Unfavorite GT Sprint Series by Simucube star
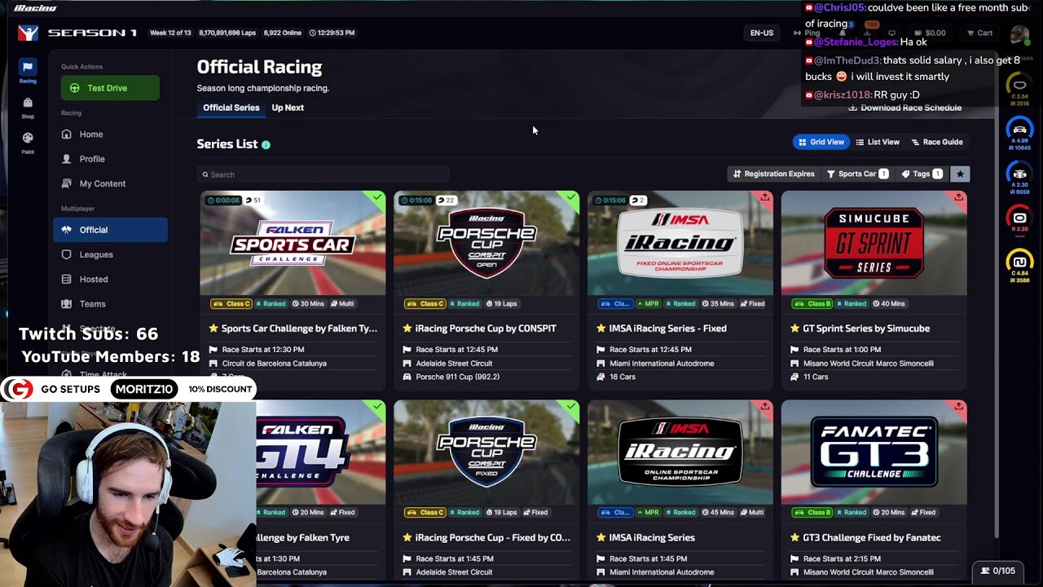Viewport: 1043px width, 587px height. coord(795,329)
